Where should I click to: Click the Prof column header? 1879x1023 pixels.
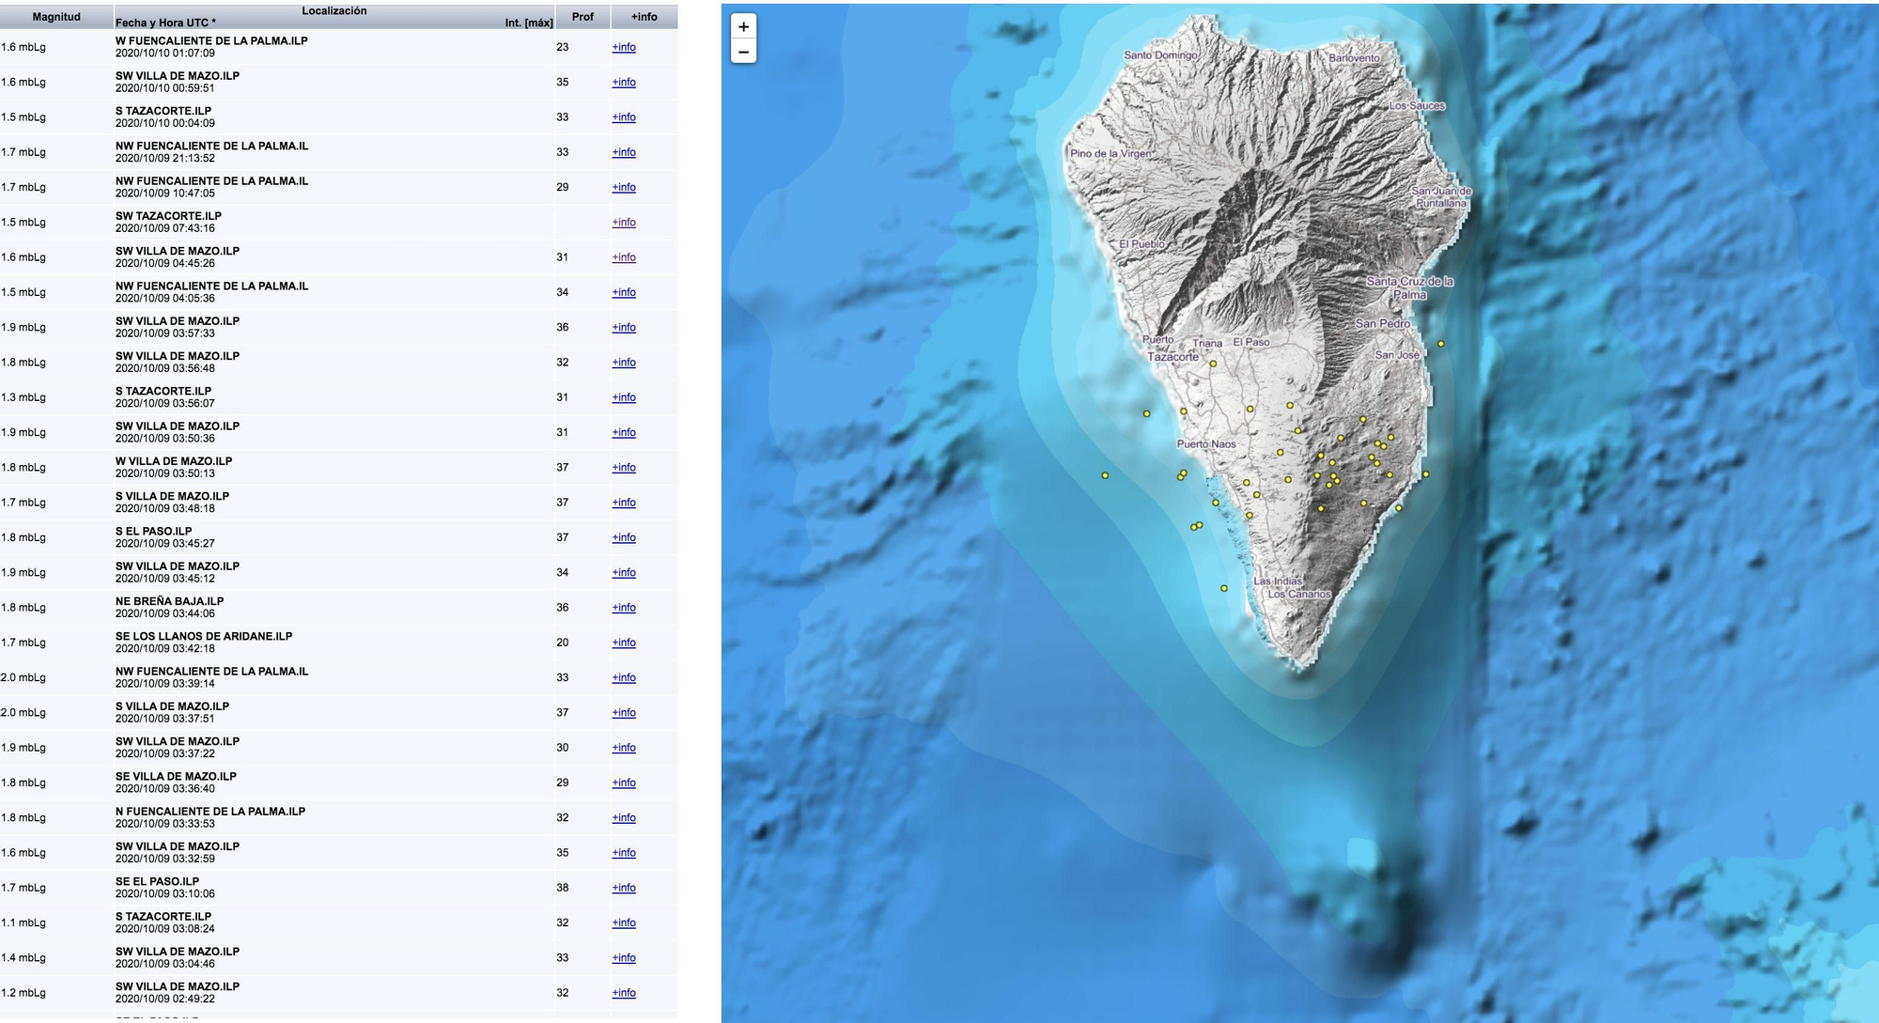tap(582, 16)
